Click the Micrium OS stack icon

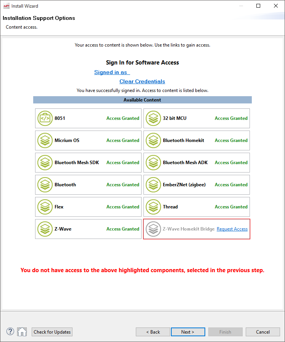click(45, 140)
